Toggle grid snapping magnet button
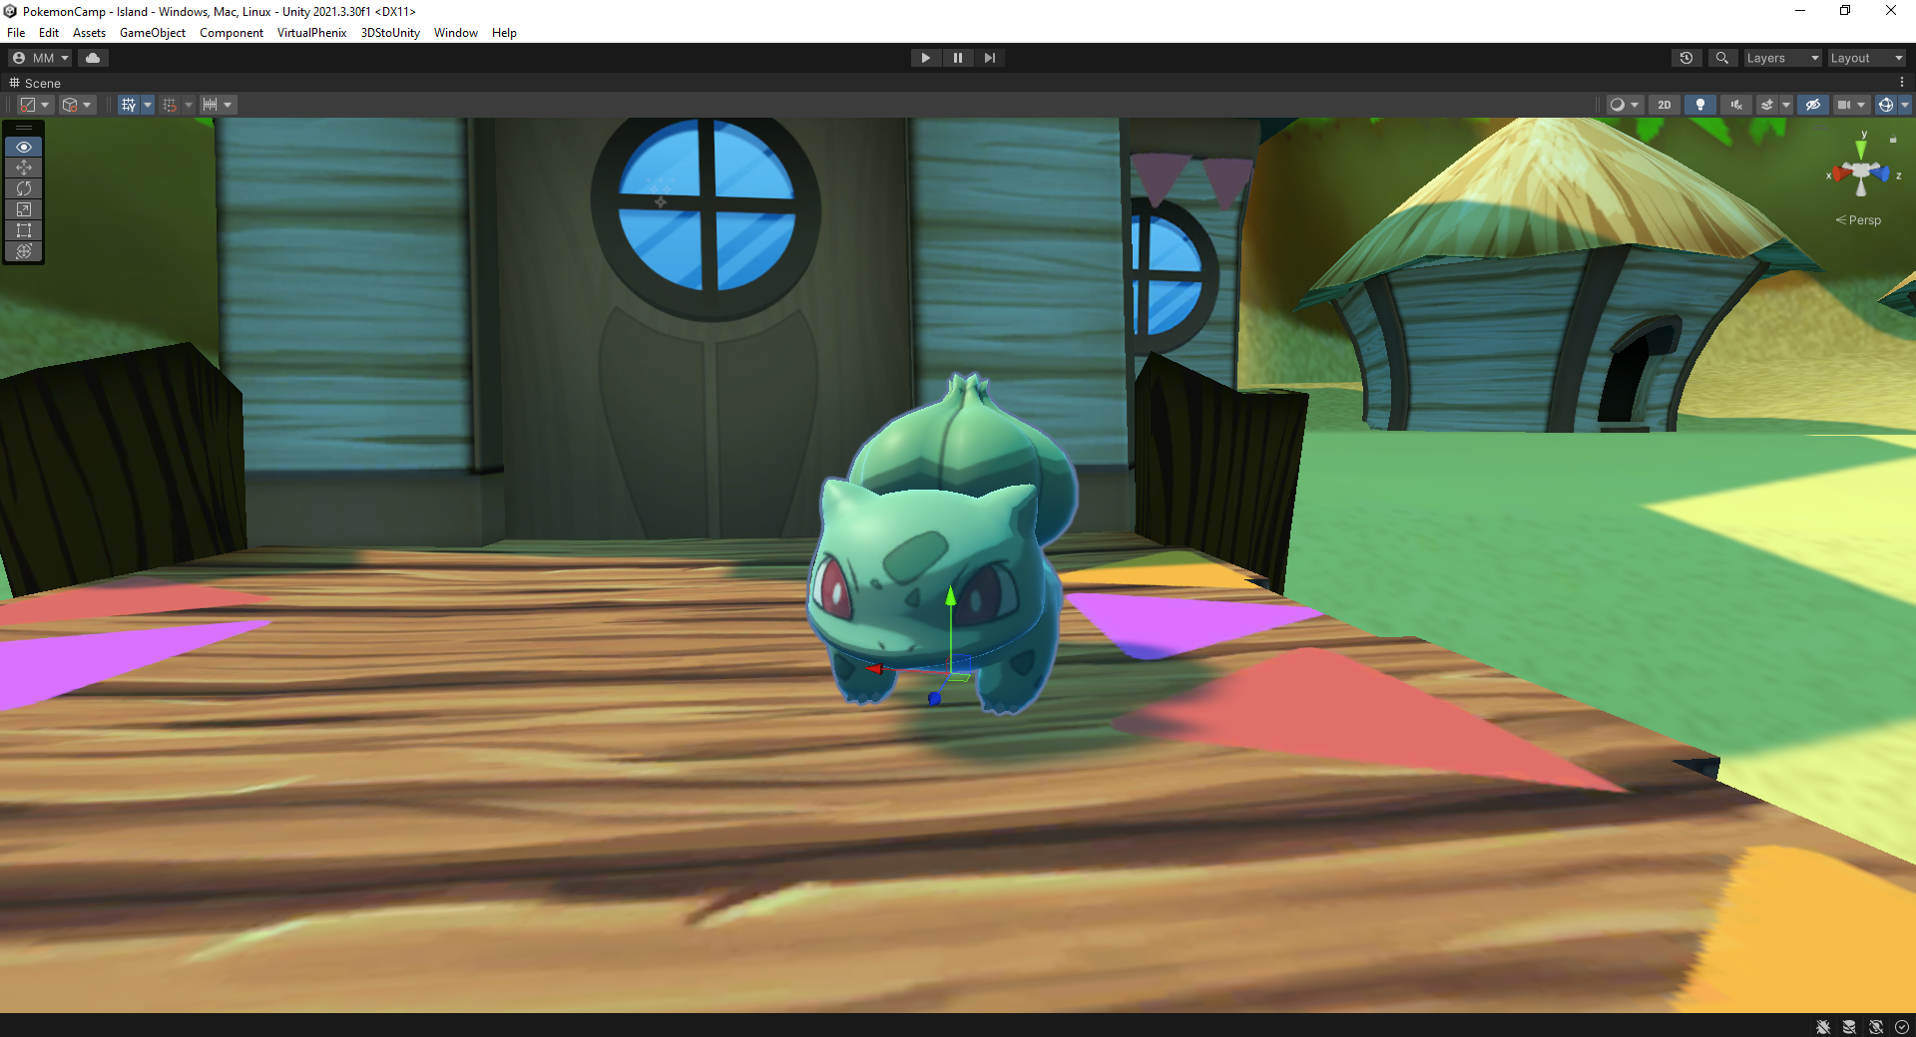1916x1037 pixels. 170,105
